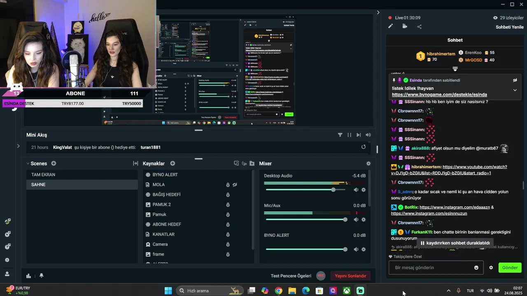The width and height of the screenshot is (527, 296).
Task: Adjust Mic/Aux volume slider
Action: coord(306,220)
